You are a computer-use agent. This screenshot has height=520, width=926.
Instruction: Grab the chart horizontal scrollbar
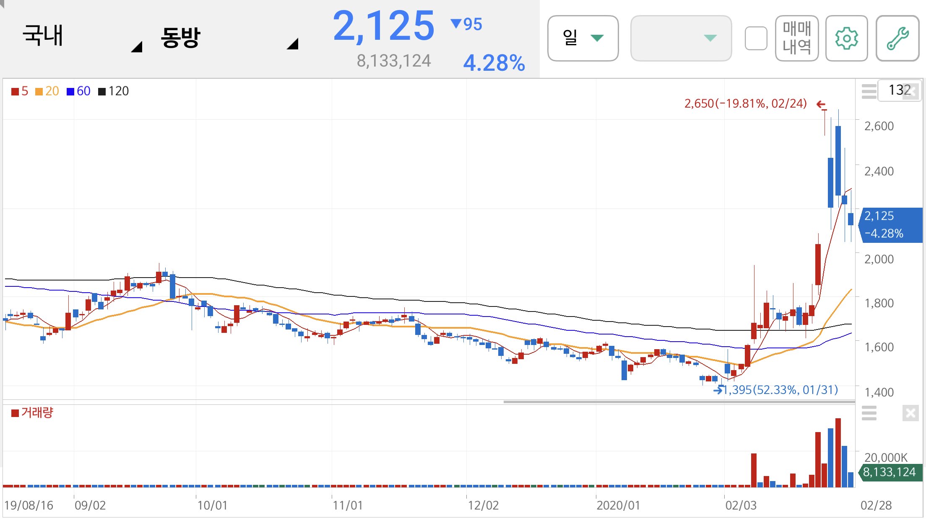pos(679,402)
